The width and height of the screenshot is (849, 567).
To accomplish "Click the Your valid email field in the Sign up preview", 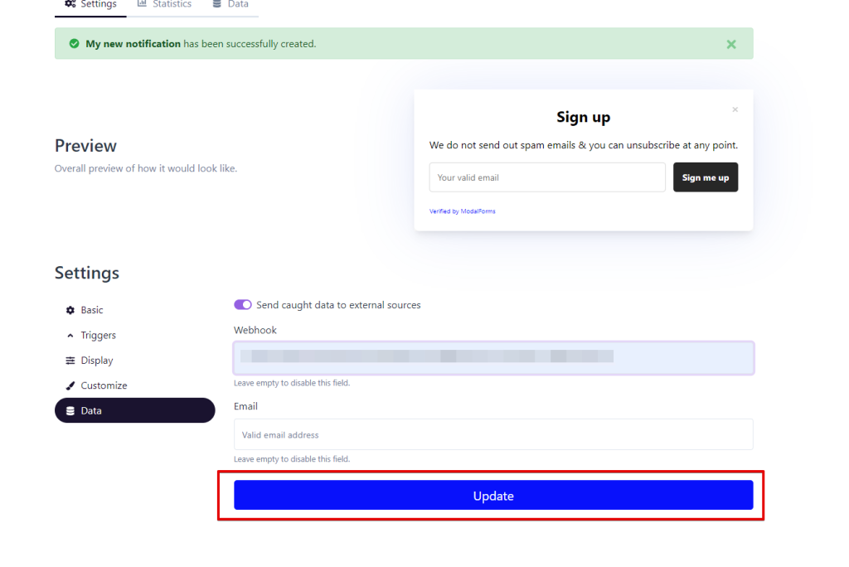I will 547,177.
